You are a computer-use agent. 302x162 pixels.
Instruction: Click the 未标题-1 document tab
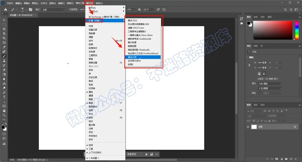(x=22, y=15)
